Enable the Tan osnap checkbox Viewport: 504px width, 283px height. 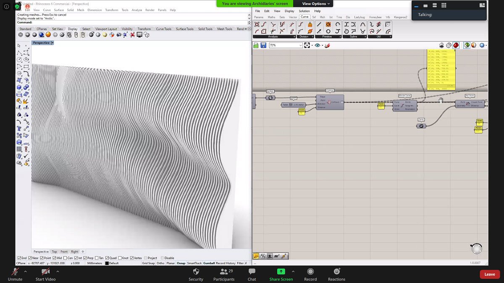[x=97, y=258]
